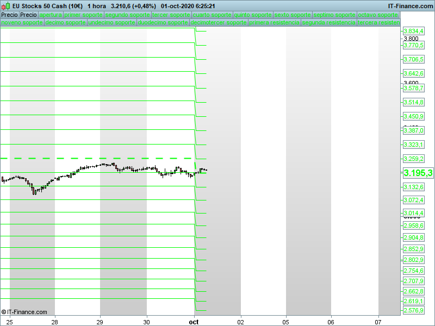Click the 2.576,9 price level tag

pyautogui.click(x=413, y=311)
